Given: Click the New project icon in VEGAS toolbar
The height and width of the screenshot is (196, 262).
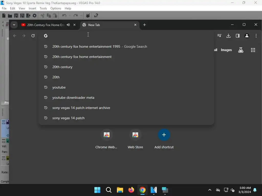Looking at the screenshot, I should (4, 16).
